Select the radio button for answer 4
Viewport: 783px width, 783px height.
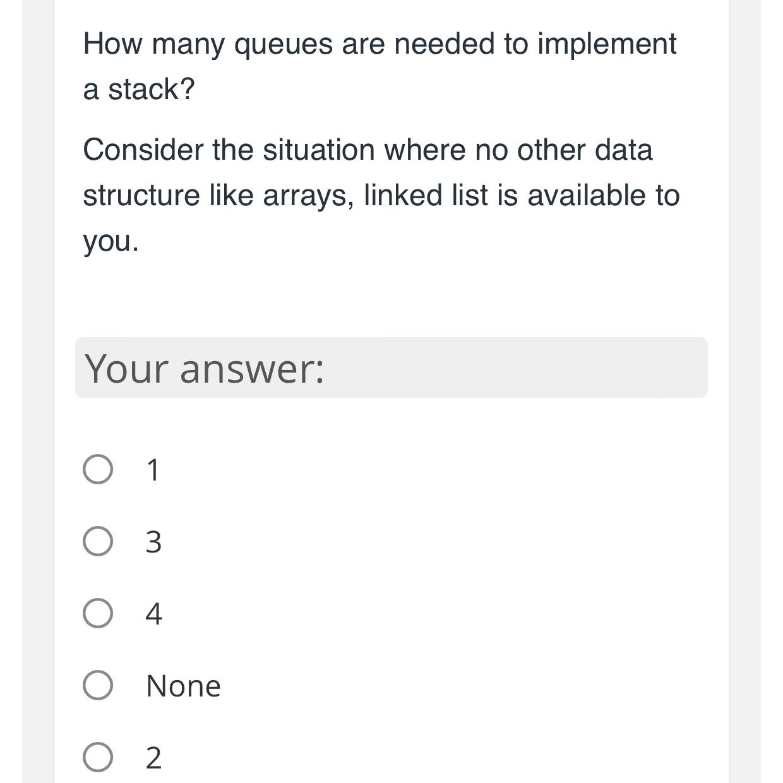98,613
